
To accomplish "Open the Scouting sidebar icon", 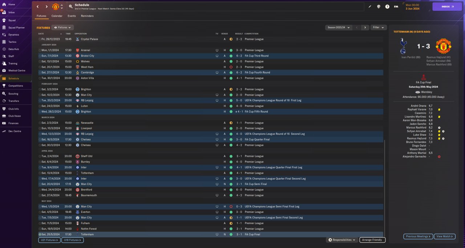I will tap(4, 93).
